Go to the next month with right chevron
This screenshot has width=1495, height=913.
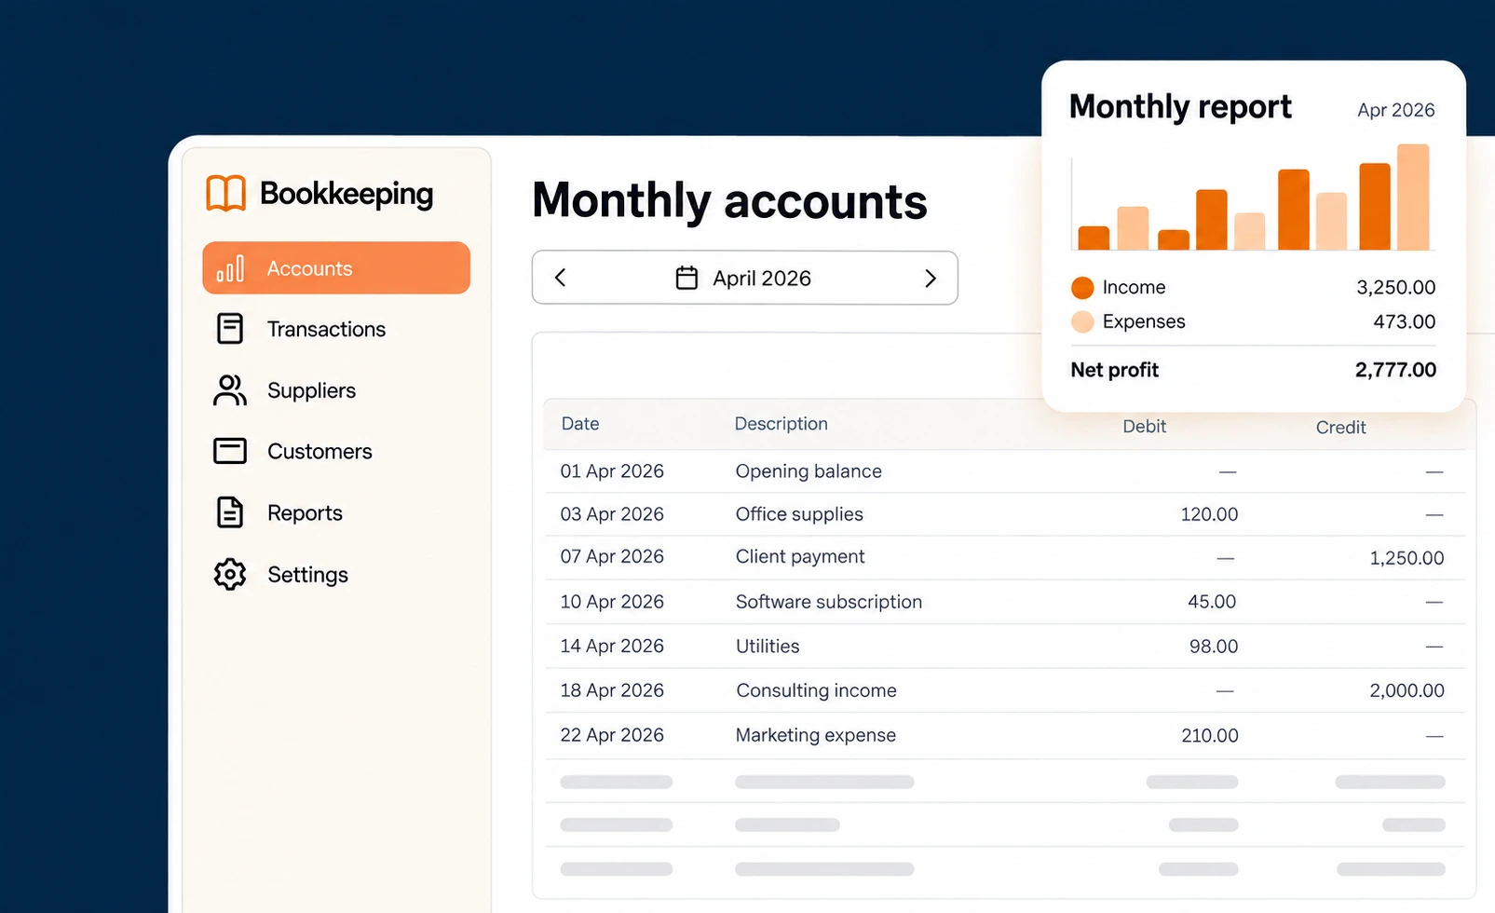(930, 278)
